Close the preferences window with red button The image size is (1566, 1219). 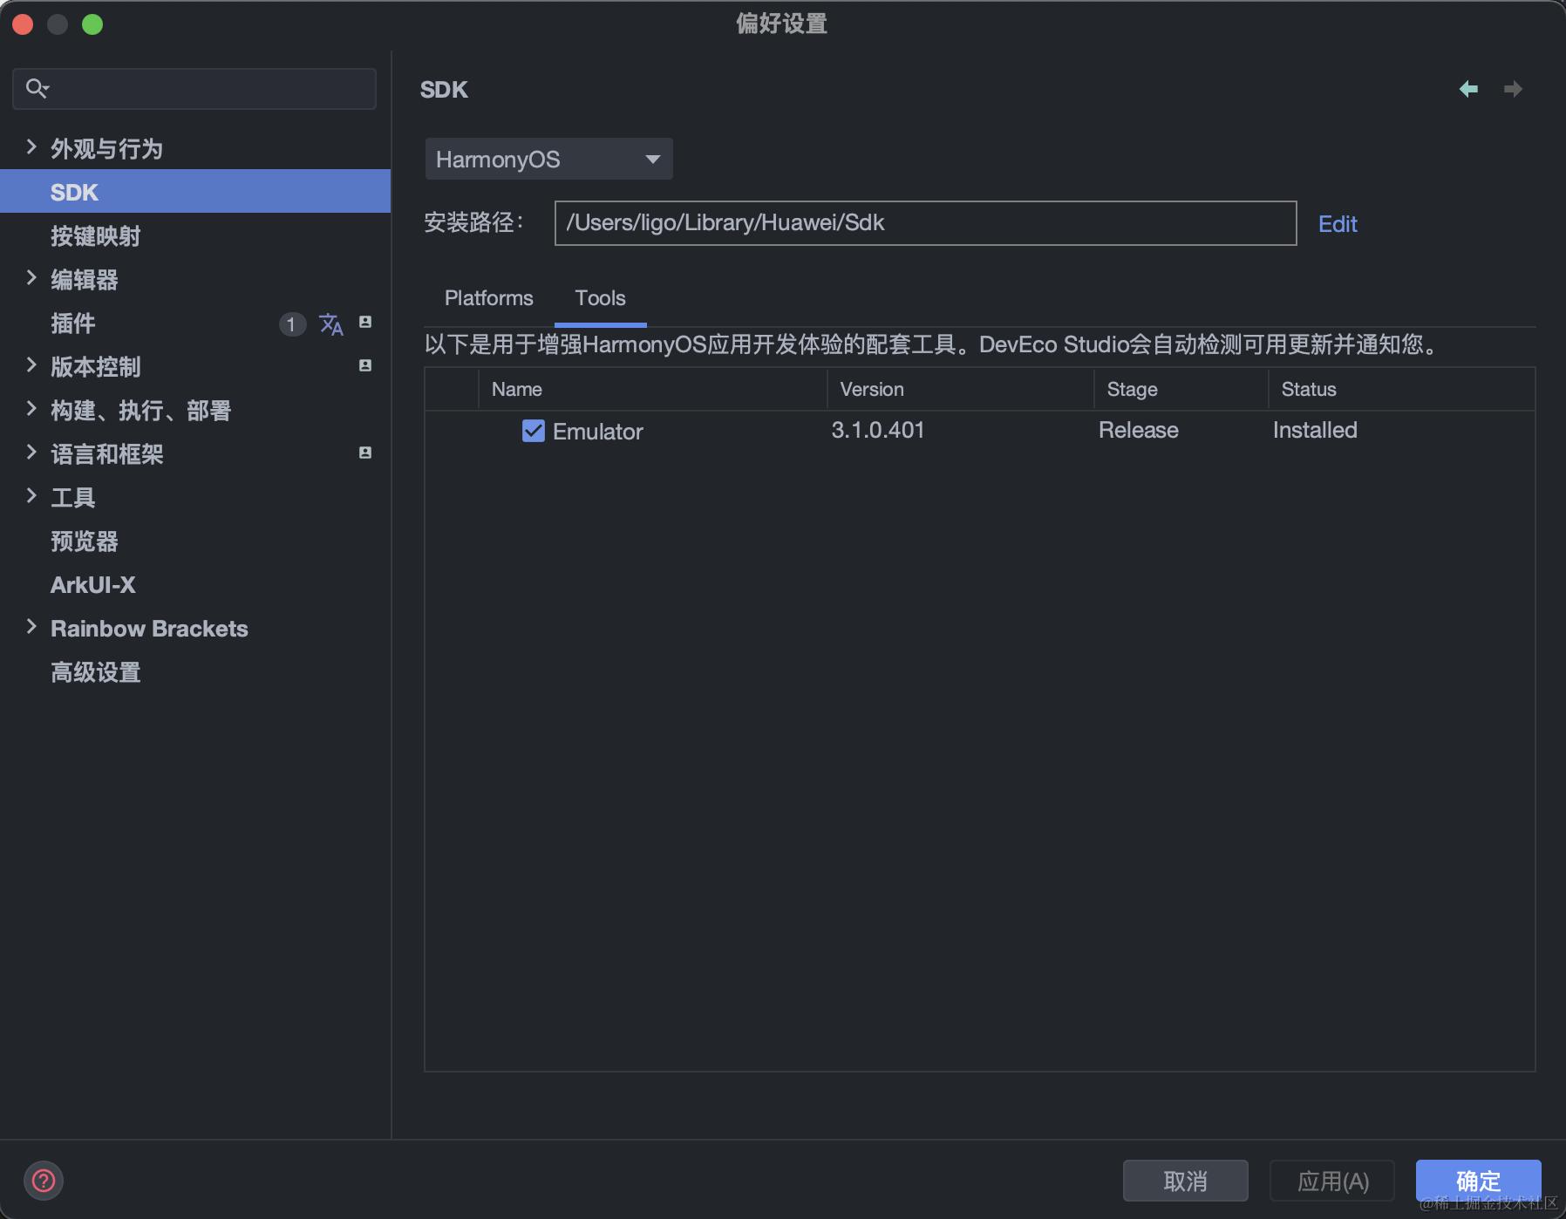pos(24,24)
